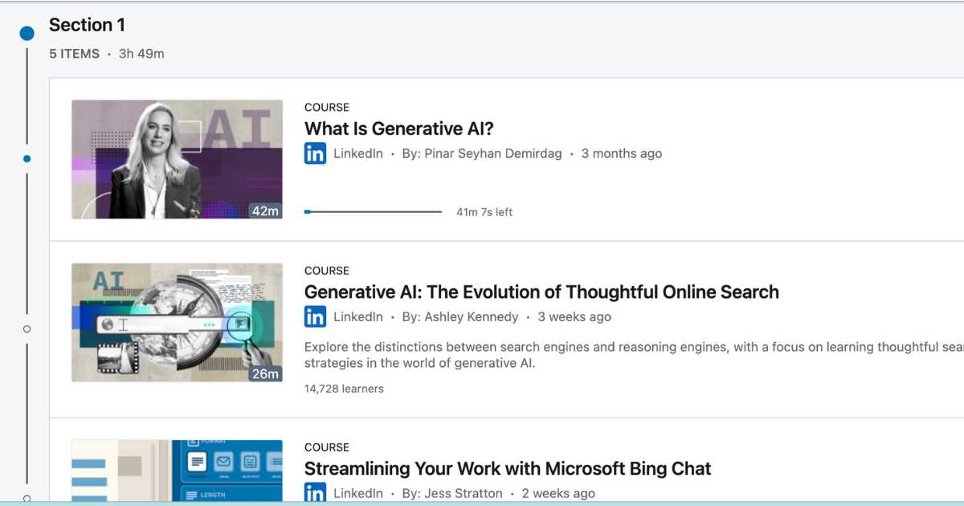964x506 pixels.
Task: Open the course What Is Generative AI?
Action: (x=398, y=129)
